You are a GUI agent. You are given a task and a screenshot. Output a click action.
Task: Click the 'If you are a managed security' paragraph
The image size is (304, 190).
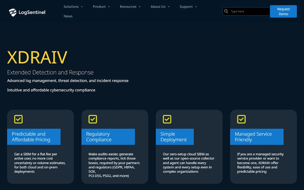260,163
